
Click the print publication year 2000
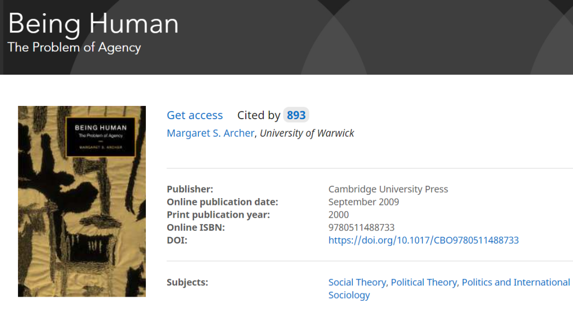pos(338,215)
